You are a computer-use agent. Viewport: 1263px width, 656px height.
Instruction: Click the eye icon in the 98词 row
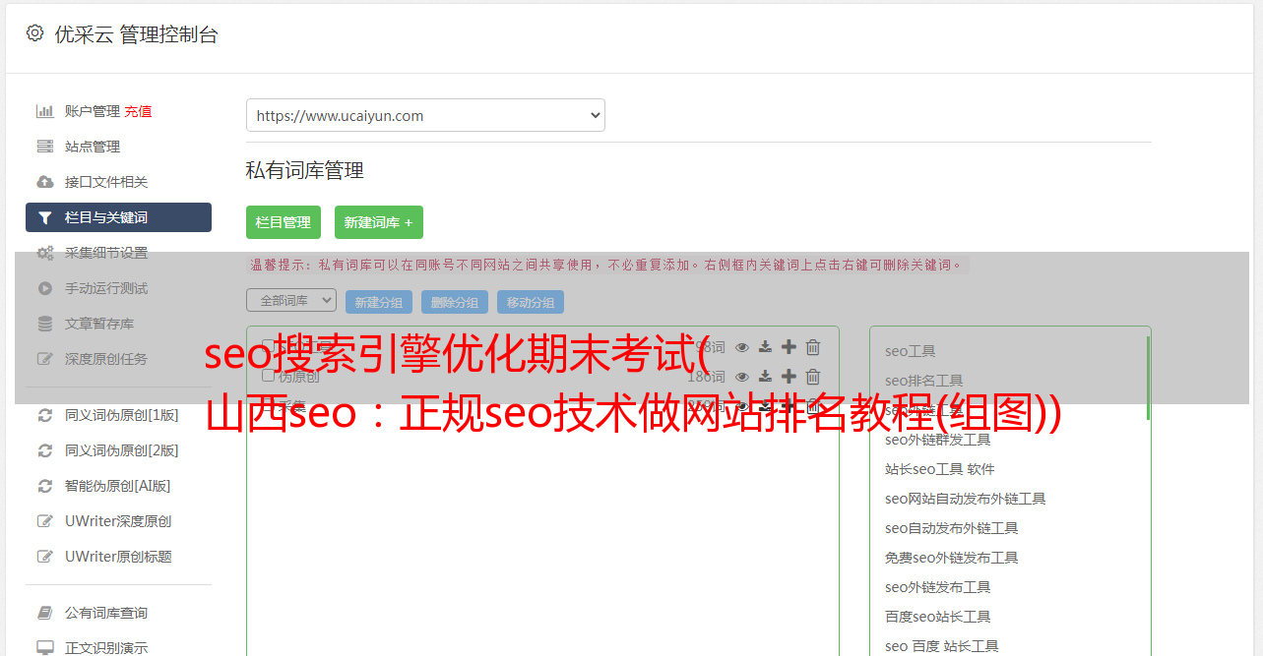742,346
